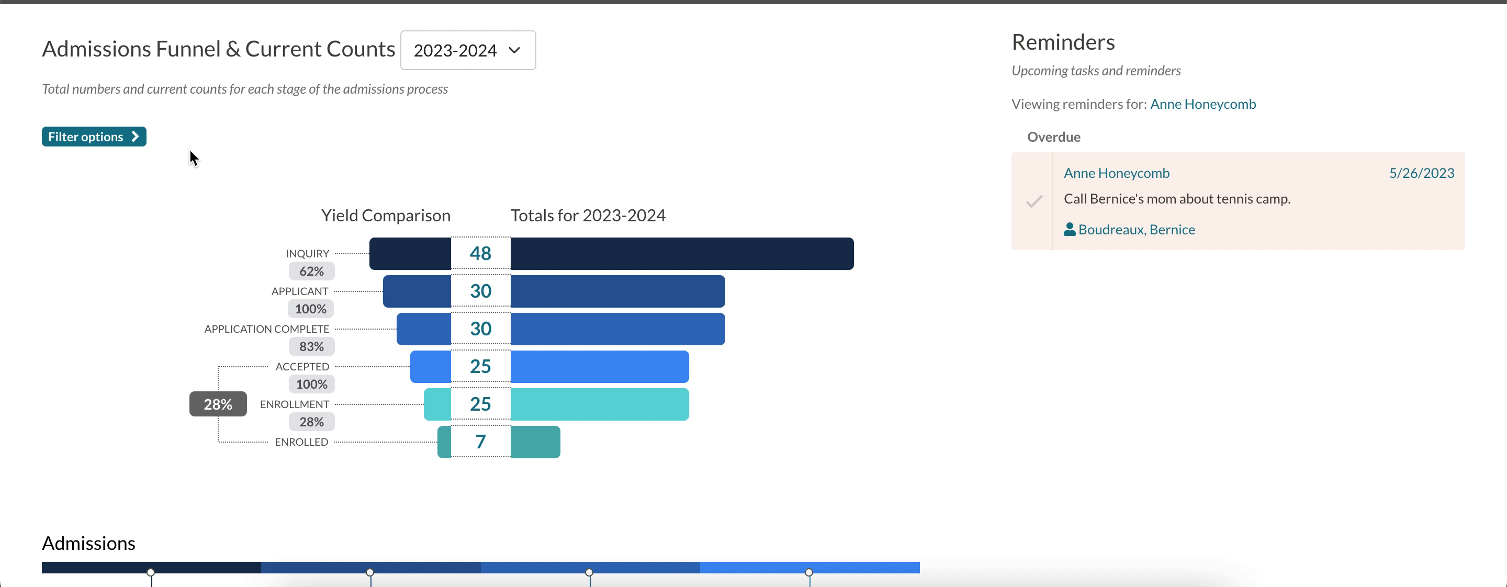This screenshot has height=587, width=1507.
Task: Click fourth marker on Admissions timeline
Action: coord(808,572)
